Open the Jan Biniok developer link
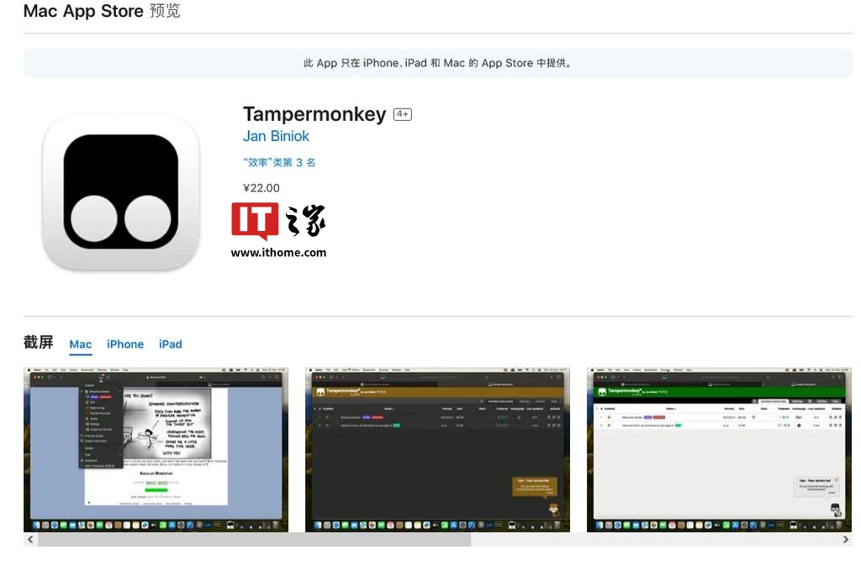 tap(276, 136)
